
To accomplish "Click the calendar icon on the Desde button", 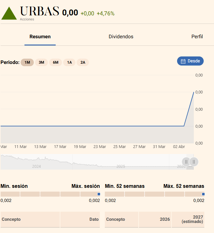I will click(x=183, y=61).
